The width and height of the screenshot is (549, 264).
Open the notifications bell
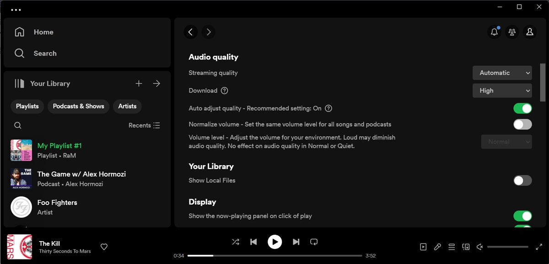[x=494, y=32]
